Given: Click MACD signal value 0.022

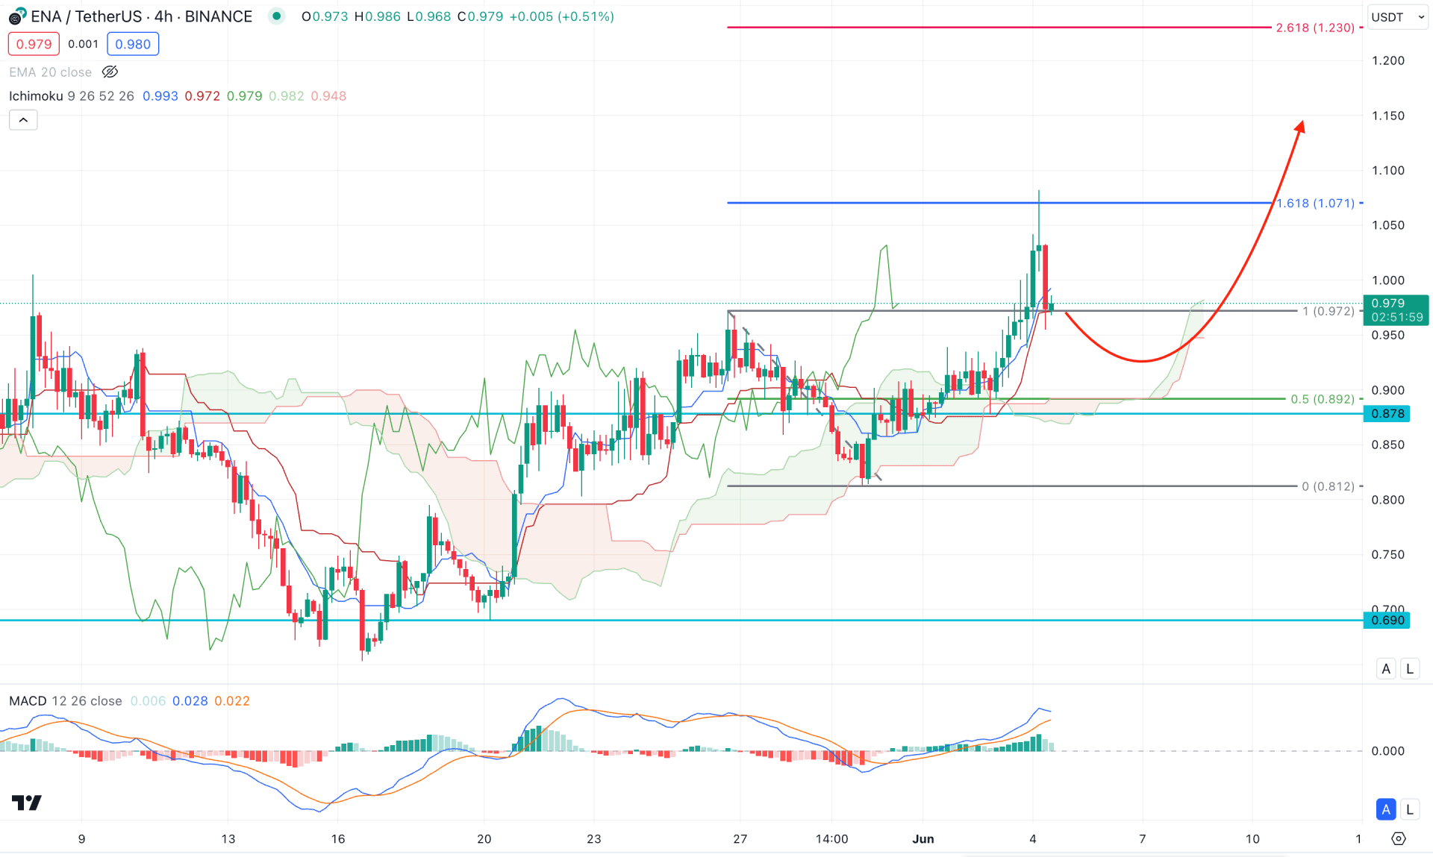Looking at the screenshot, I should (x=232, y=701).
